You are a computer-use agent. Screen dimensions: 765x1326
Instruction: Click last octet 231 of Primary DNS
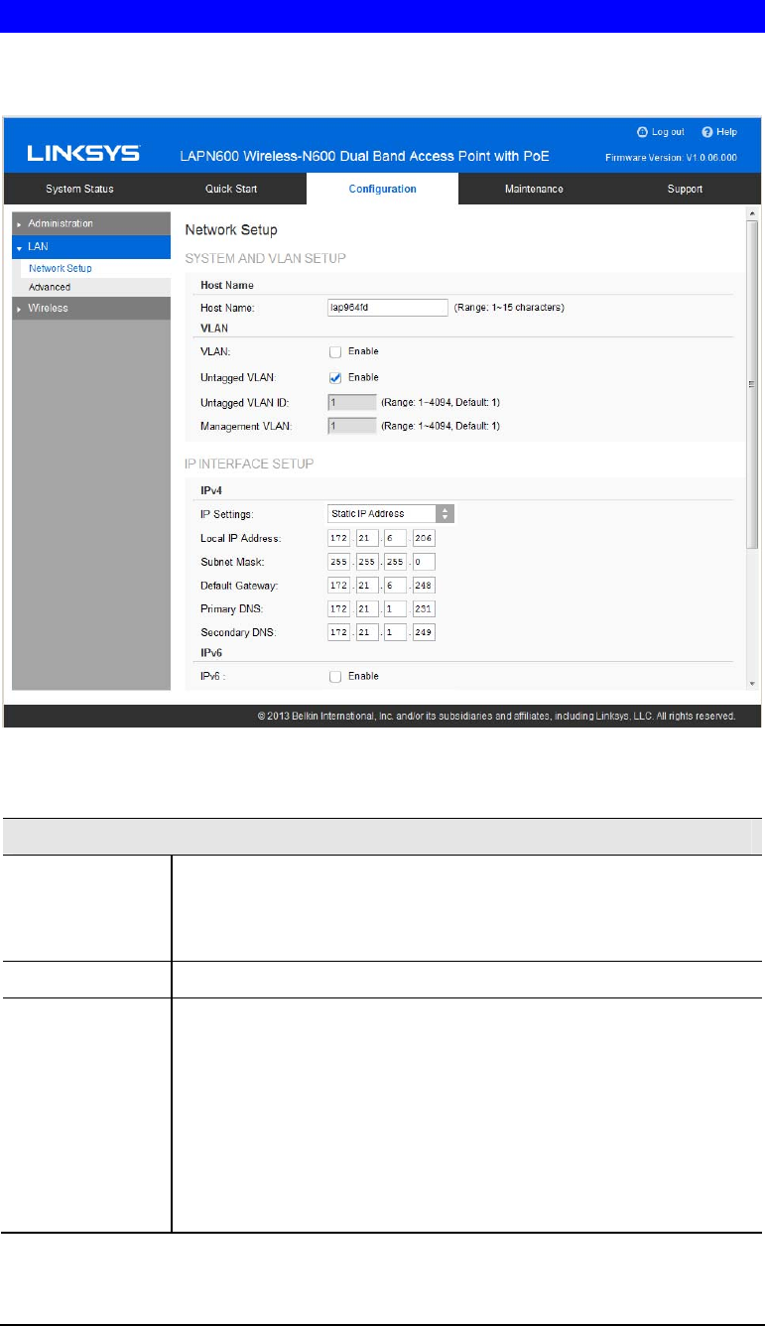tap(425, 609)
